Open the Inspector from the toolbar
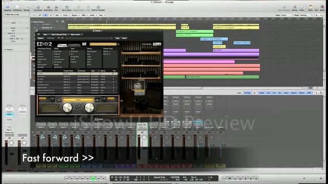Viewport: 328px width, 184px height. click(x=8, y=8)
